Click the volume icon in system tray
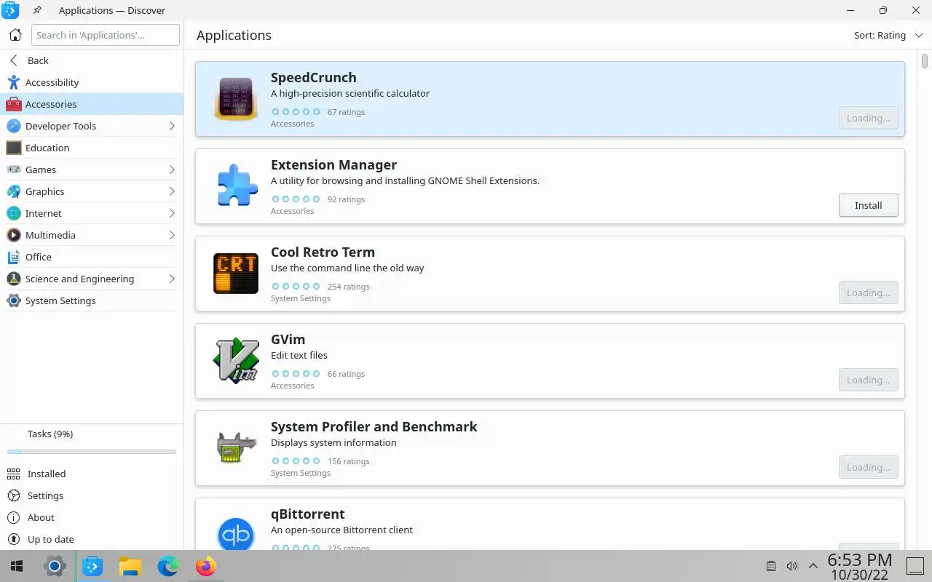Image resolution: width=932 pixels, height=582 pixels. (792, 566)
